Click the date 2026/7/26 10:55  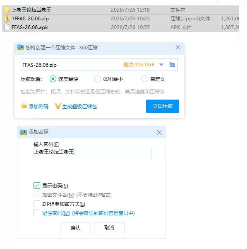coord(130,27)
